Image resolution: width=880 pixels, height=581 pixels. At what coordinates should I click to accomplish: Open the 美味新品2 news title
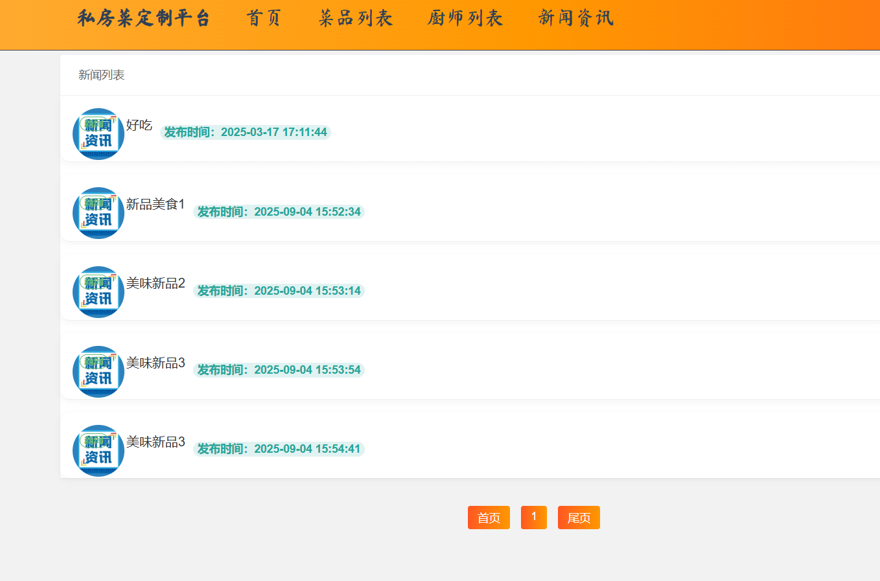coord(156,283)
